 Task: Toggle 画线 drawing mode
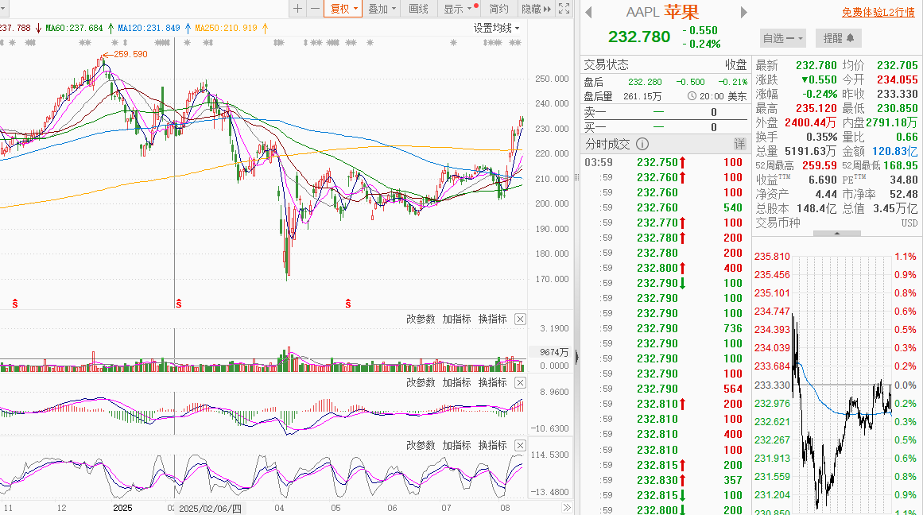(x=418, y=8)
